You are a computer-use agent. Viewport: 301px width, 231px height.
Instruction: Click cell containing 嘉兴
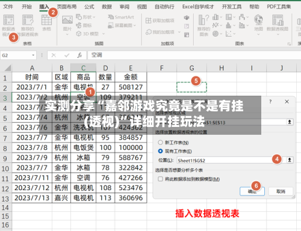click(61, 198)
